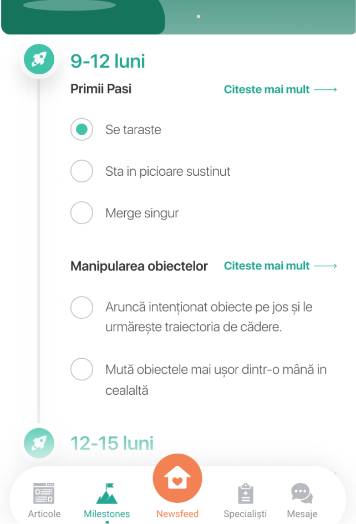
Task: Mark 'Merge singur' milestone as done
Action: click(82, 213)
